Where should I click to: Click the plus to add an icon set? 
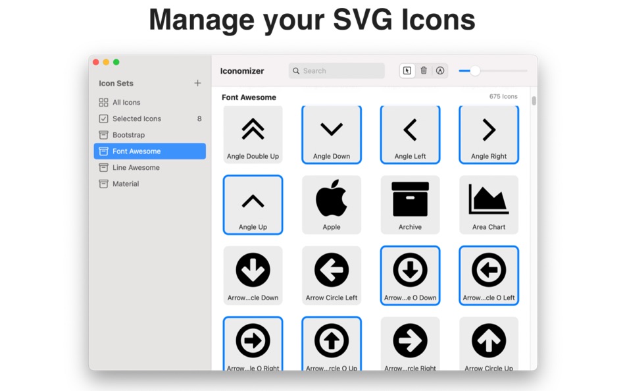coord(197,83)
